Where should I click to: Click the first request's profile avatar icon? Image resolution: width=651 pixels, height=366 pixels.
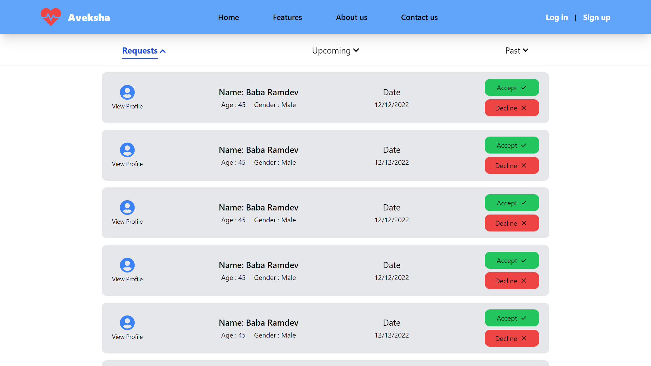[127, 92]
